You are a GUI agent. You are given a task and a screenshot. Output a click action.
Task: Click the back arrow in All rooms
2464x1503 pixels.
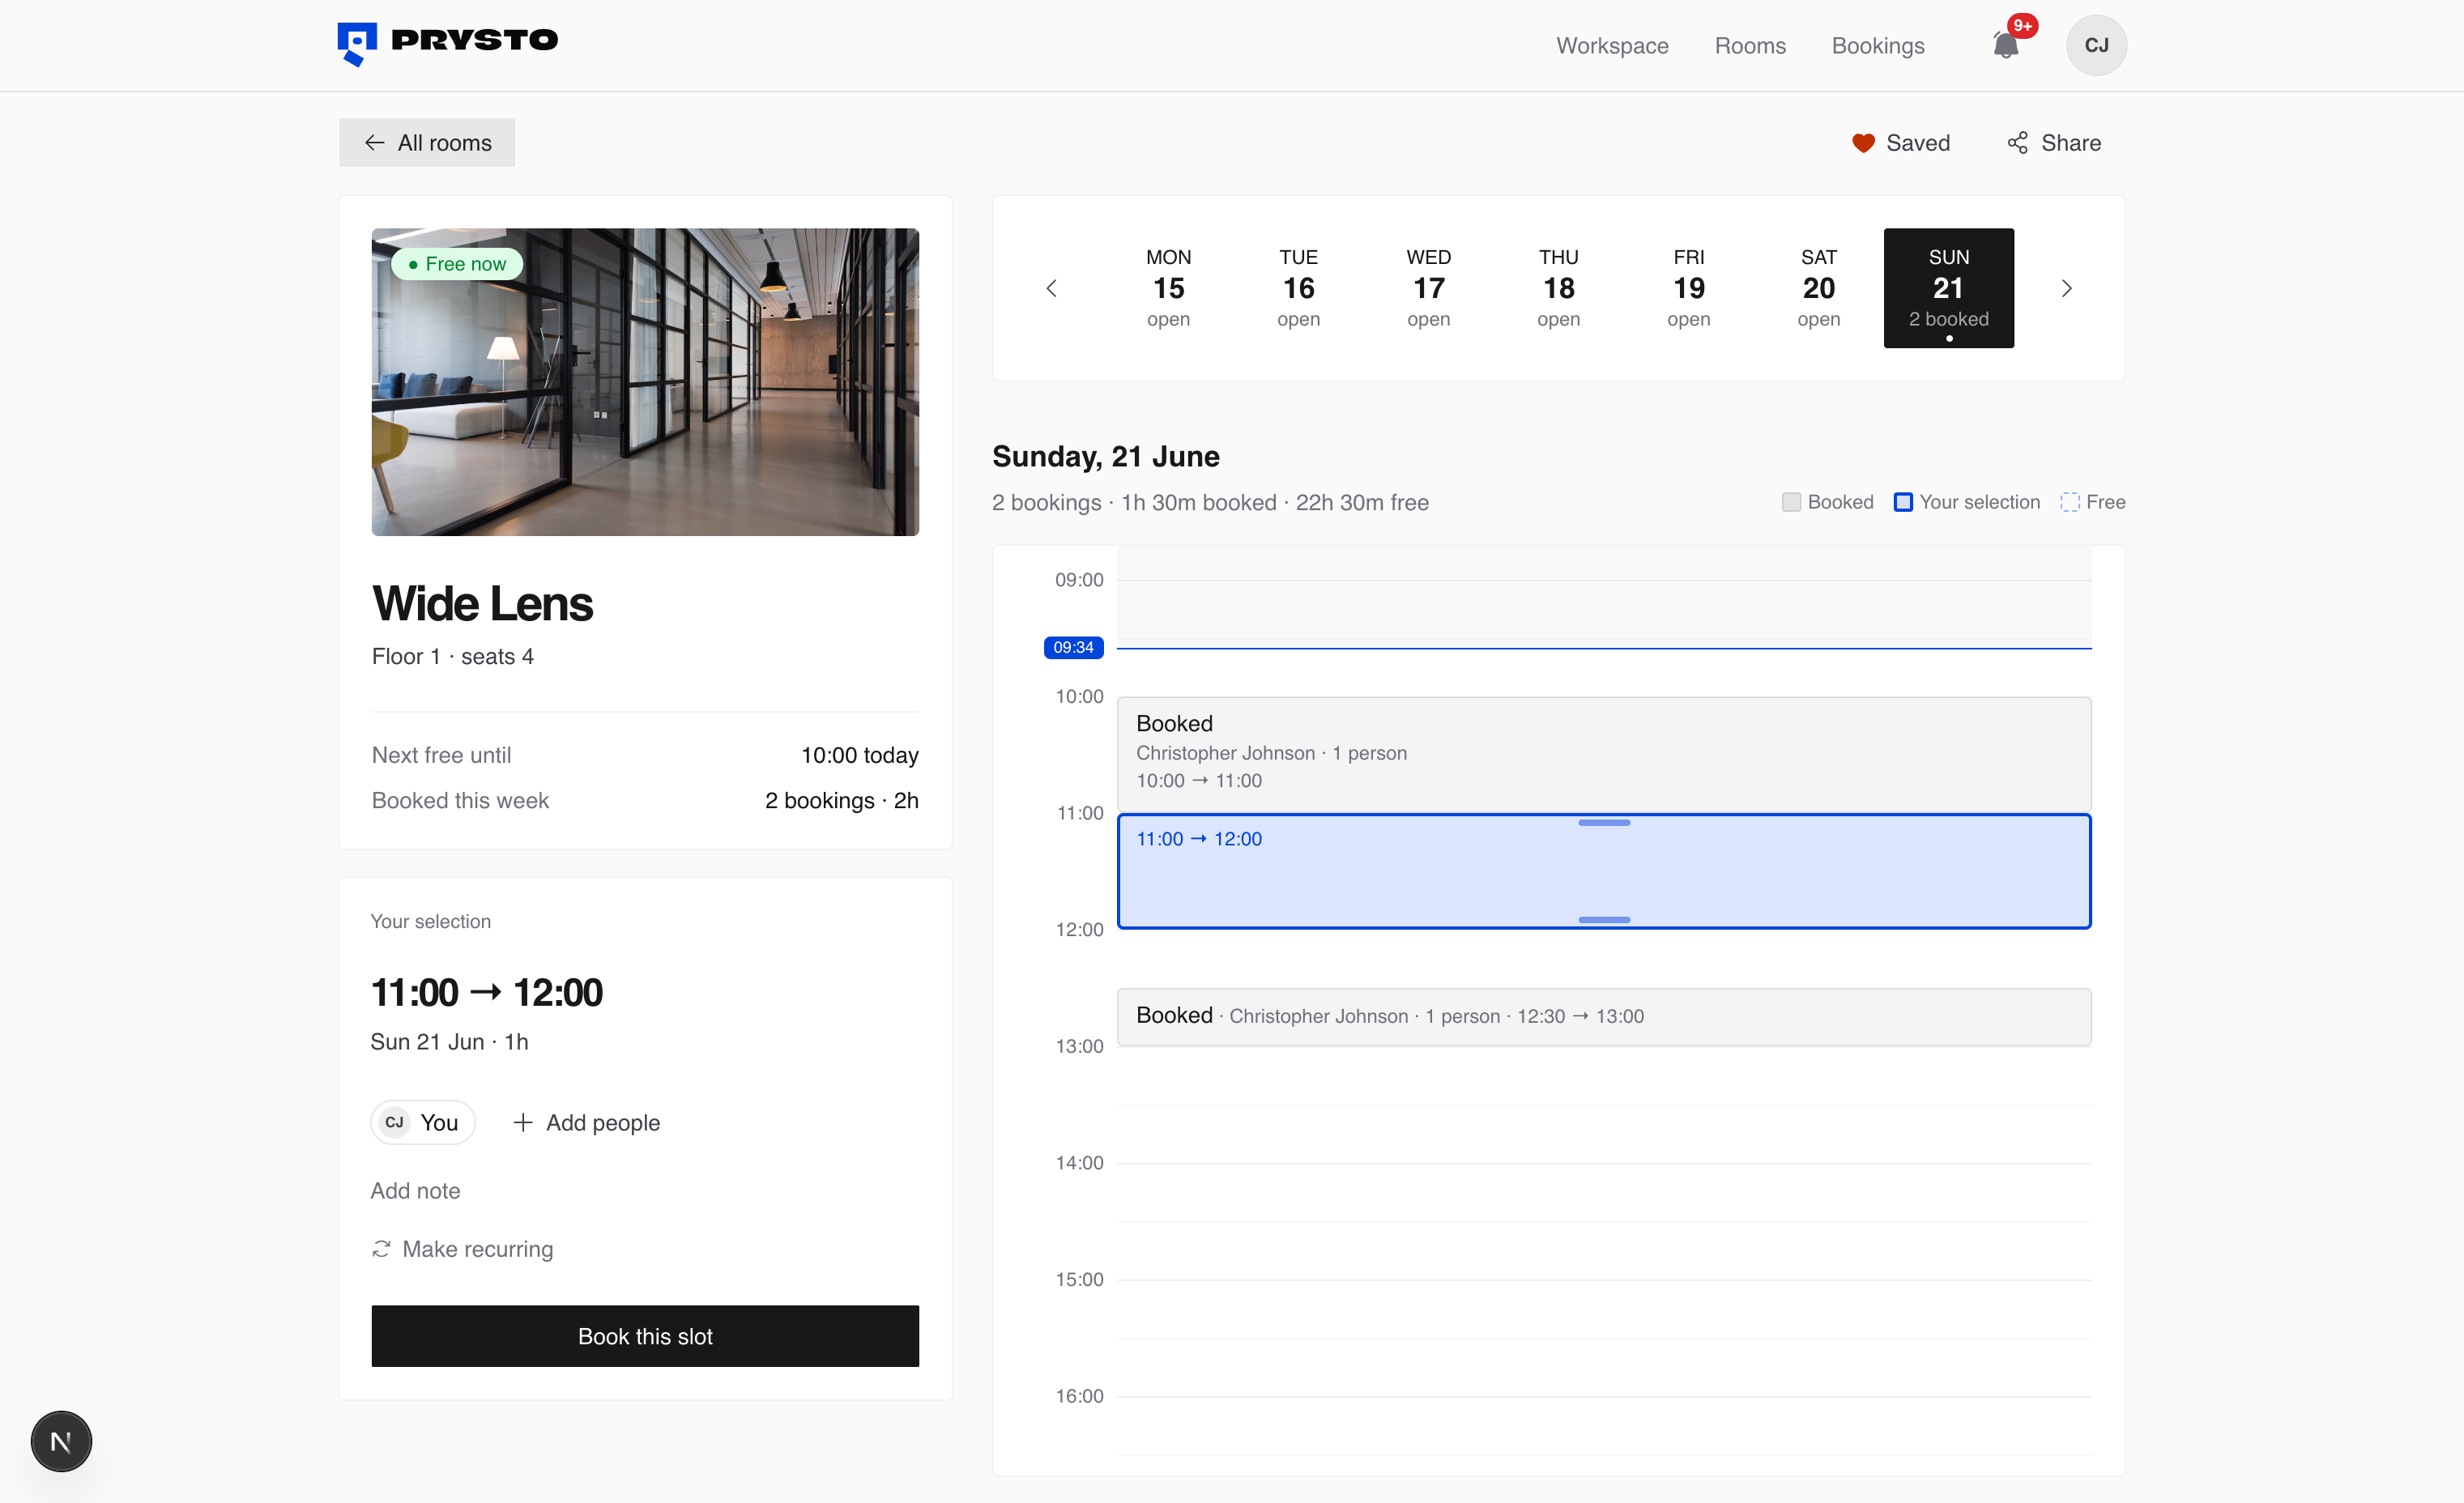pyautogui.click(x=375, y=143)
